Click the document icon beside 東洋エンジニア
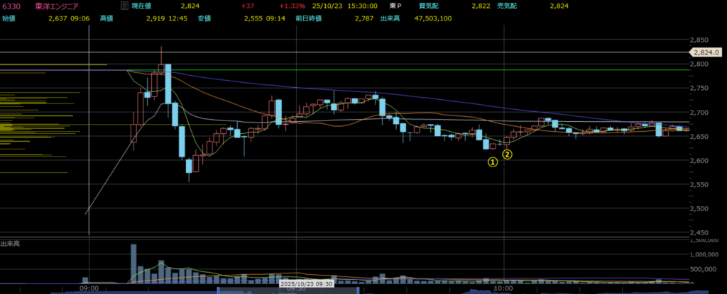Image resolution: width=727 pixels, height=294 pixels. tap(124, 6)
